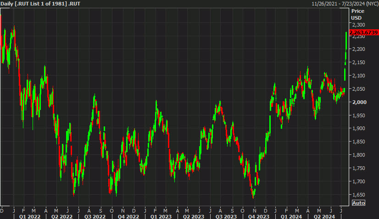The image size is (379, 219).
Task: Click the 'Q3 2022' quarter label
Action: [x=95, y=216]
